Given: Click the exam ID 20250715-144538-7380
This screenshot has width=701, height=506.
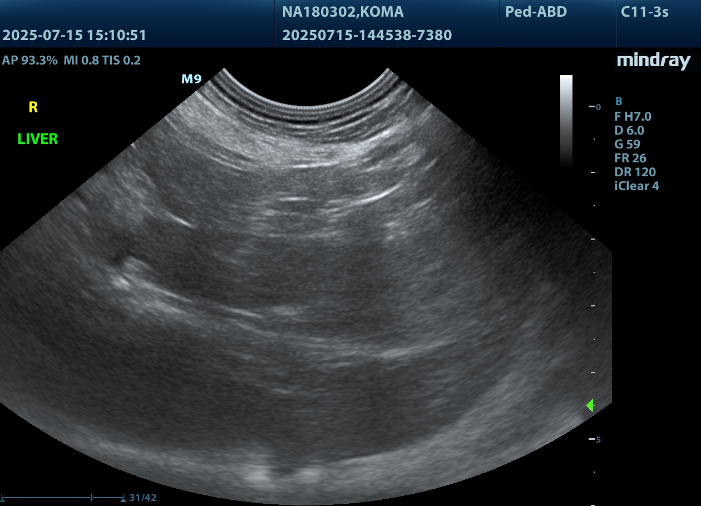Looking at the screenshot, I should (367, 36).
